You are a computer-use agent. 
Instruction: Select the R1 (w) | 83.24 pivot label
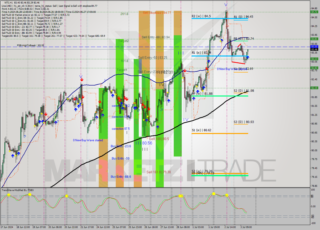pos(201,53)
